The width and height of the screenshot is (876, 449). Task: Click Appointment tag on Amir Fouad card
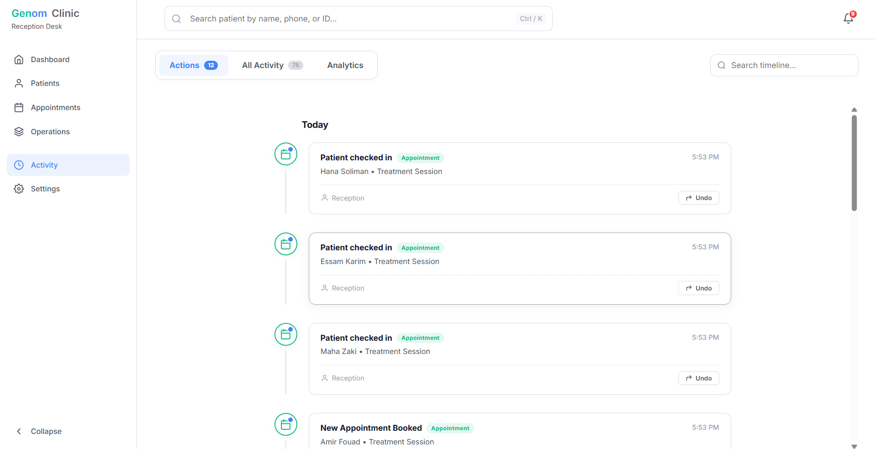(x=450, y=428)
